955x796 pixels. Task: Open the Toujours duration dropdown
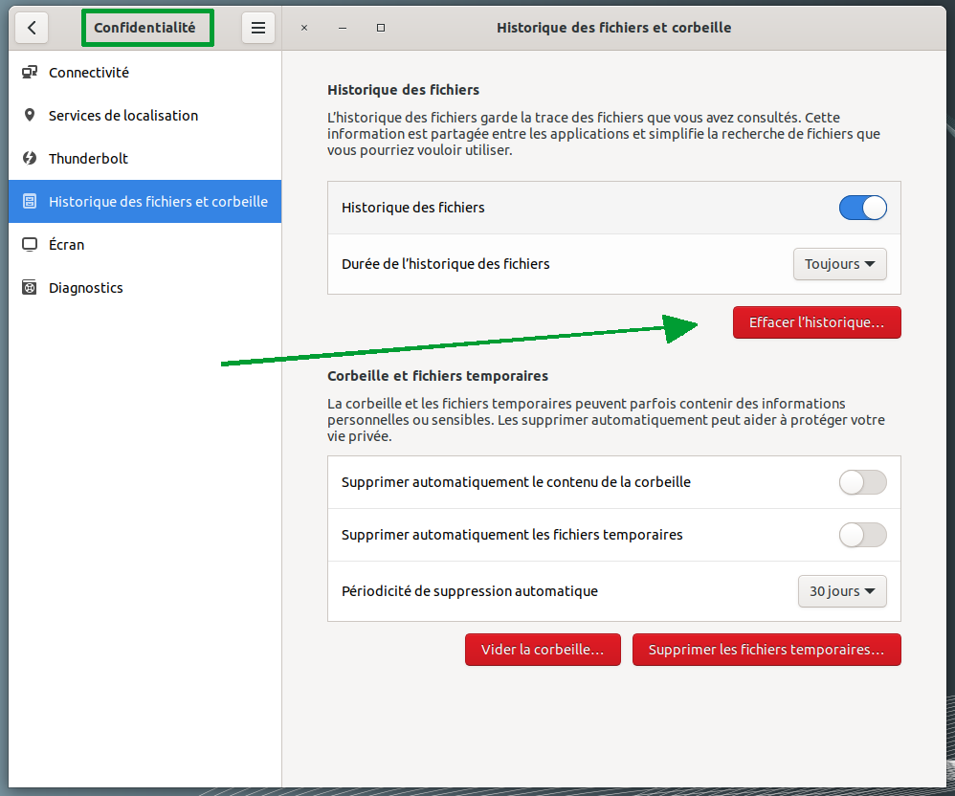839,264
